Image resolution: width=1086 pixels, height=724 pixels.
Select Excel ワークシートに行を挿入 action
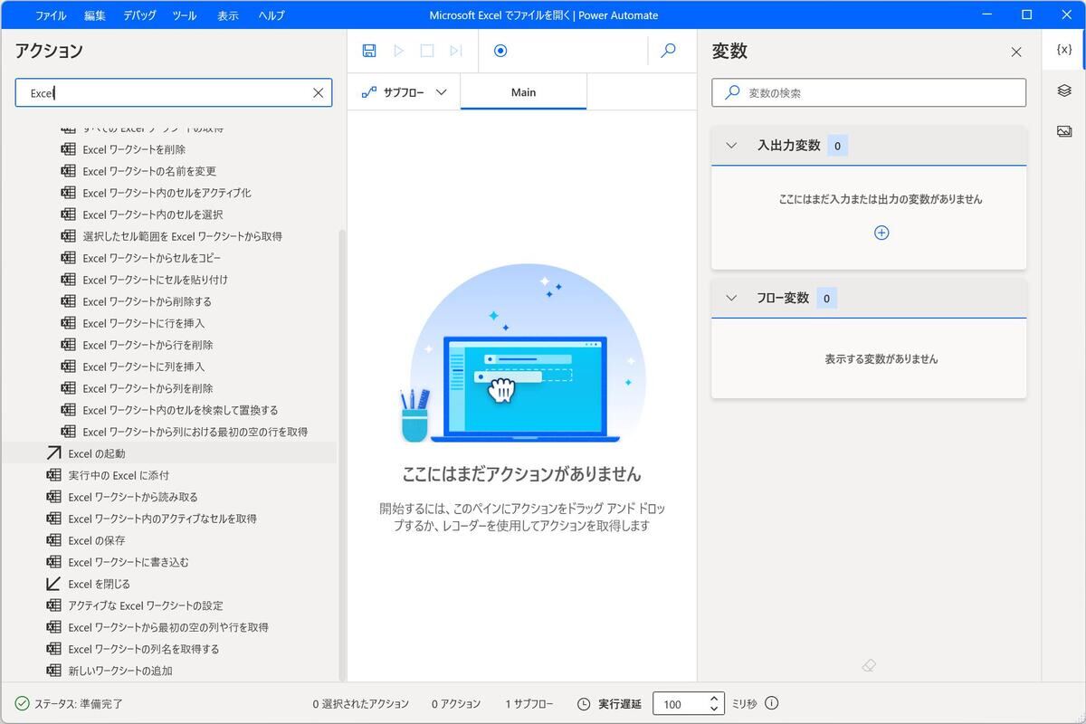point(144,323)
